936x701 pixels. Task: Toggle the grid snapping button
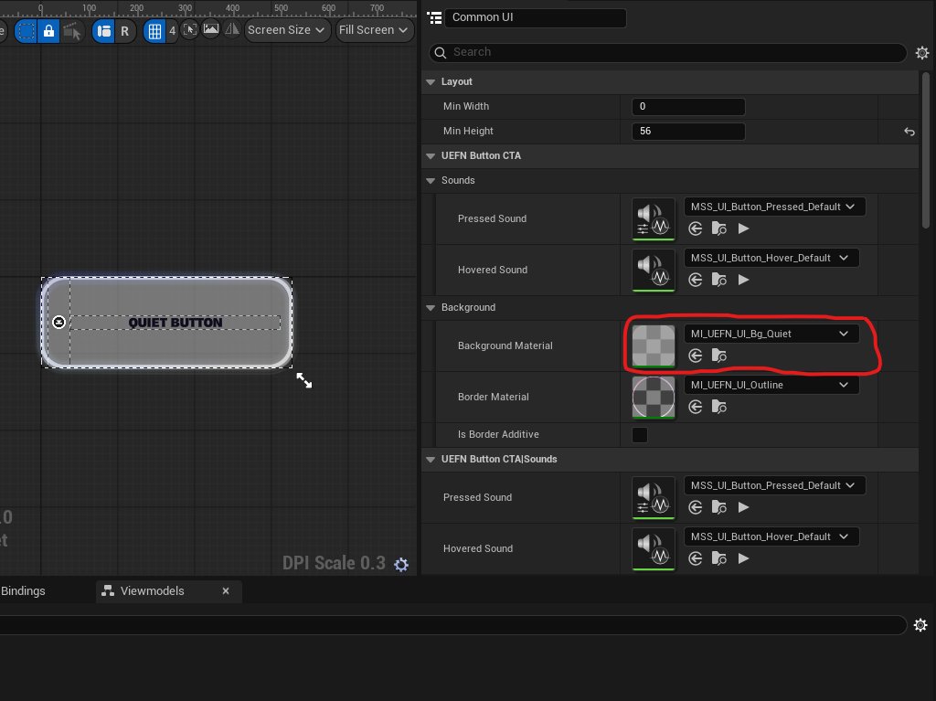pos(154,30)
